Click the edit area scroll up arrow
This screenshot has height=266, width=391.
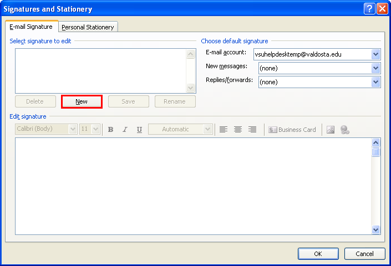[x=375, y=143]
